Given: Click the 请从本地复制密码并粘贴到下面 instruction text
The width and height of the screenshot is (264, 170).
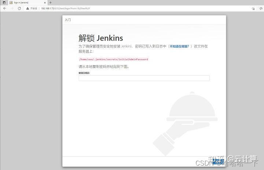Looking at the screenshot, I should 104,67.
